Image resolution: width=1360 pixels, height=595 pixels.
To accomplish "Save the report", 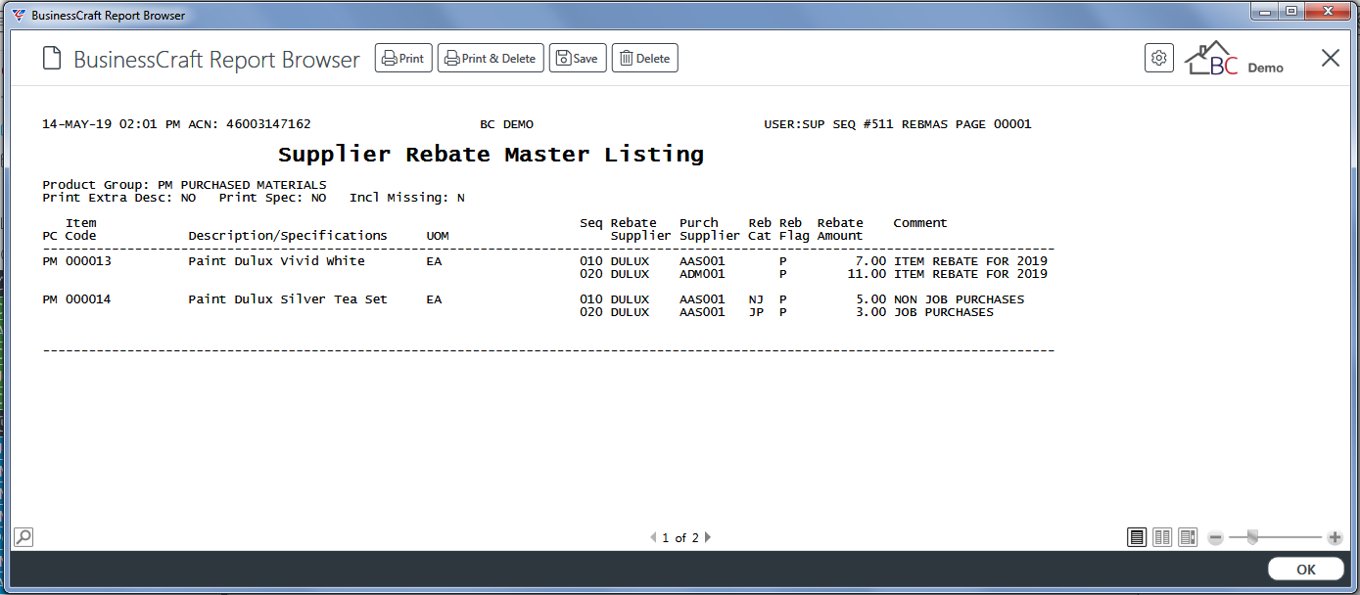I will (578, 58).
